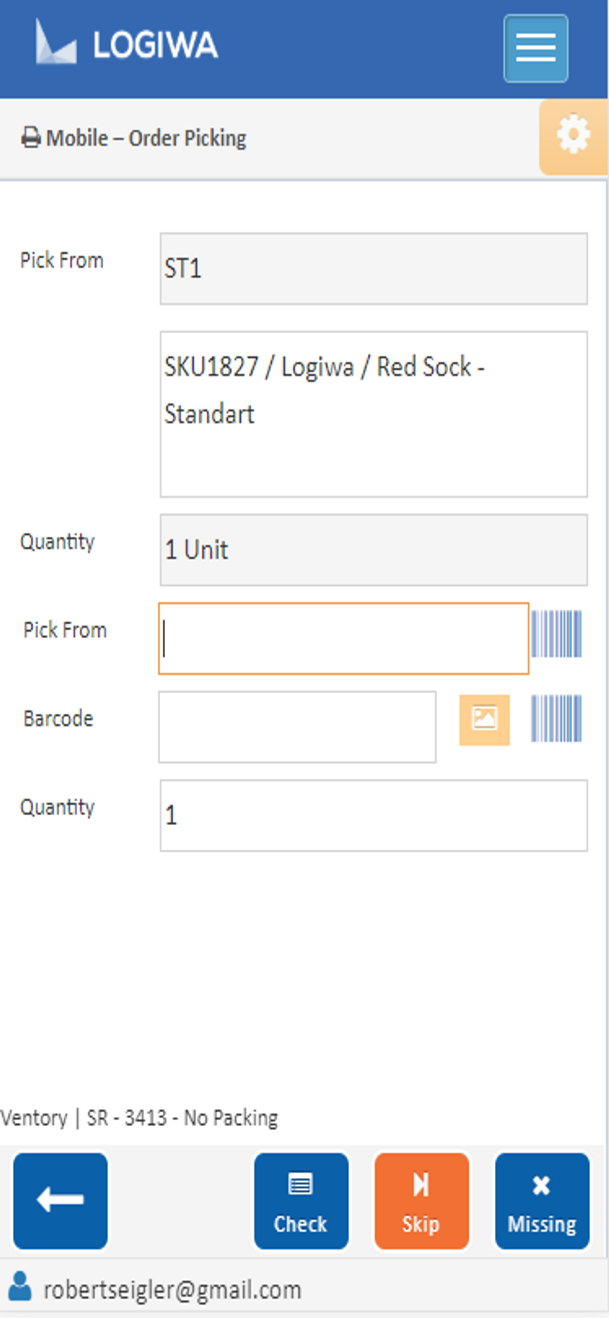Image resolution: width=609 pixels, height=1318 pixels.
Task: Open the orange gear settings panel
Action: tap(573, 137)
